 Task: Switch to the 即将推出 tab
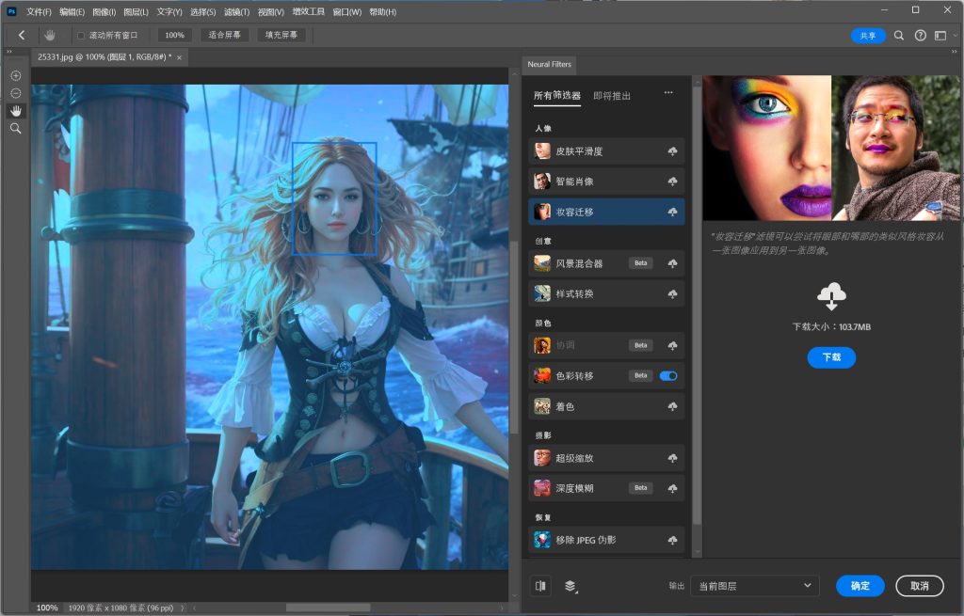tap(612, 96)
